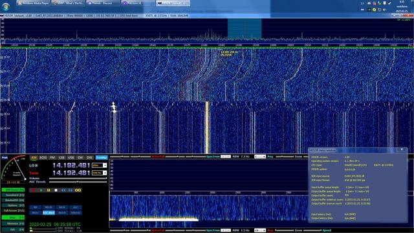The width and height of the screenshot is (414, 233).
Task: Select CW demodulation mode
Action: tap(80, 158)
